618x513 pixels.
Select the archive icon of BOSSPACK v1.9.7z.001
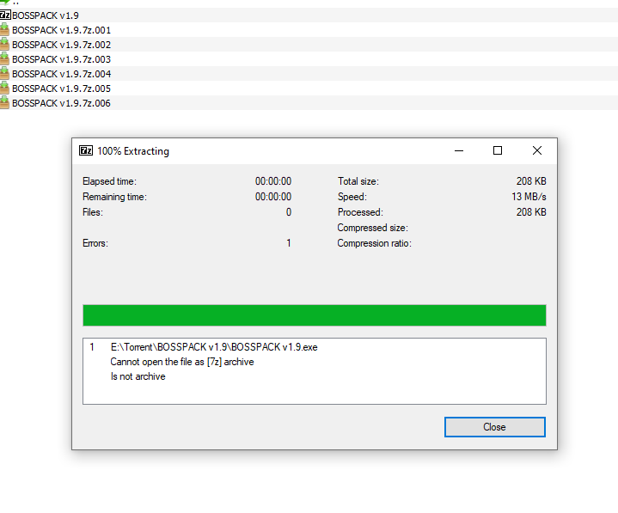[4, 30]
